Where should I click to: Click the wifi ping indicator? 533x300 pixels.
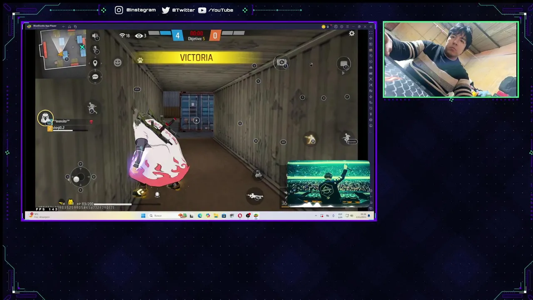tap(125, 36)
